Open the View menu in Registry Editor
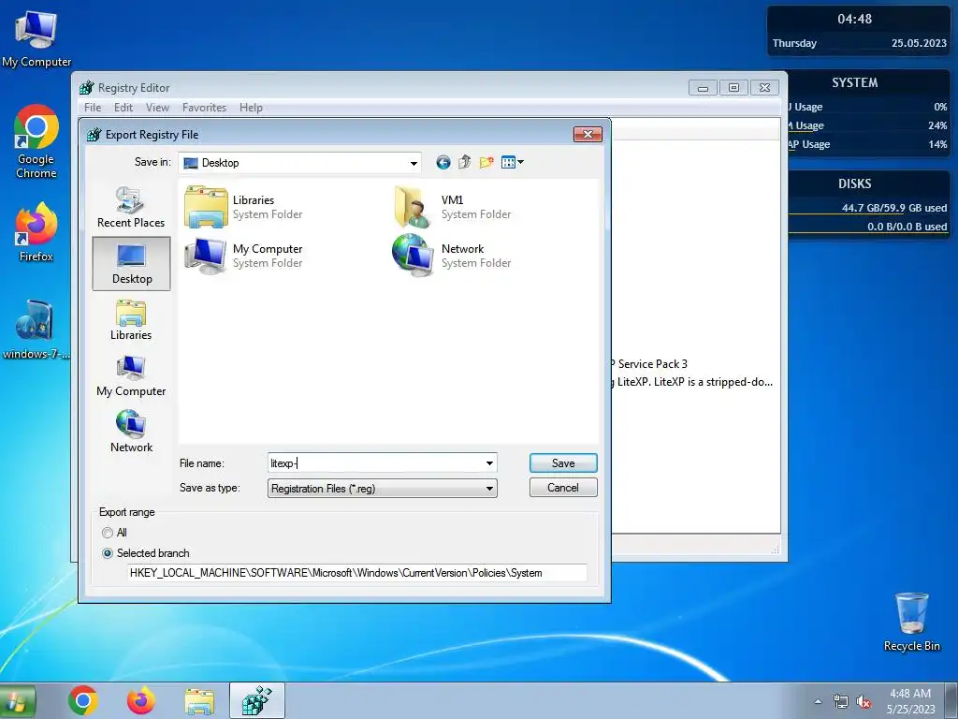The height and width of the screenshot is (719, 958). 157,108
